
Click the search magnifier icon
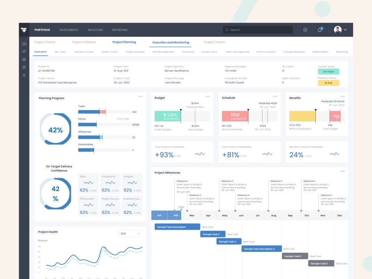pos(227,30)
